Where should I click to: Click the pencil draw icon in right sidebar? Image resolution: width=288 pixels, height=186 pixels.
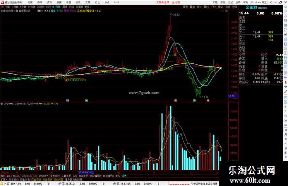[x=286, y=91]
